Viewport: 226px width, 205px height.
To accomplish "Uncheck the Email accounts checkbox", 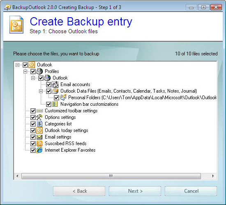I will pyautogui.click(x=48, y=84).
